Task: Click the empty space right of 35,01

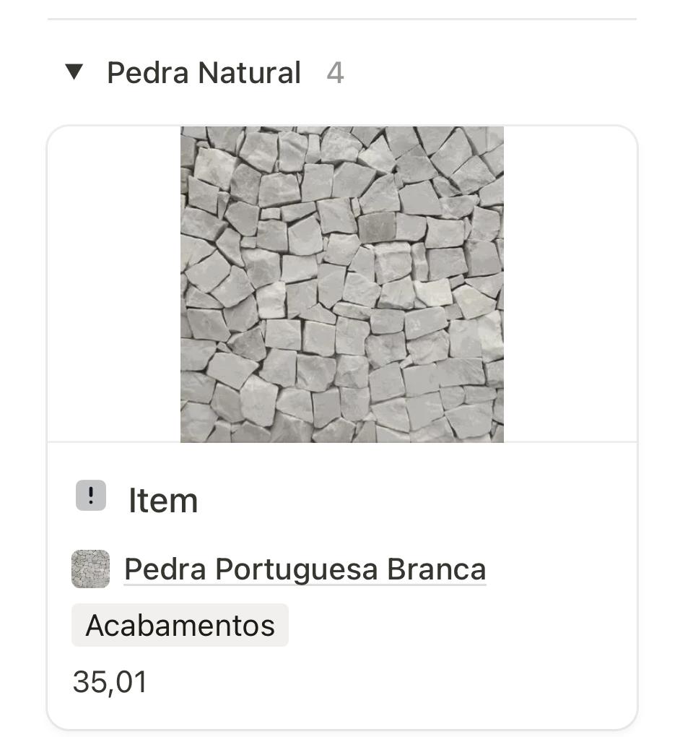Action: coord(390,681)
